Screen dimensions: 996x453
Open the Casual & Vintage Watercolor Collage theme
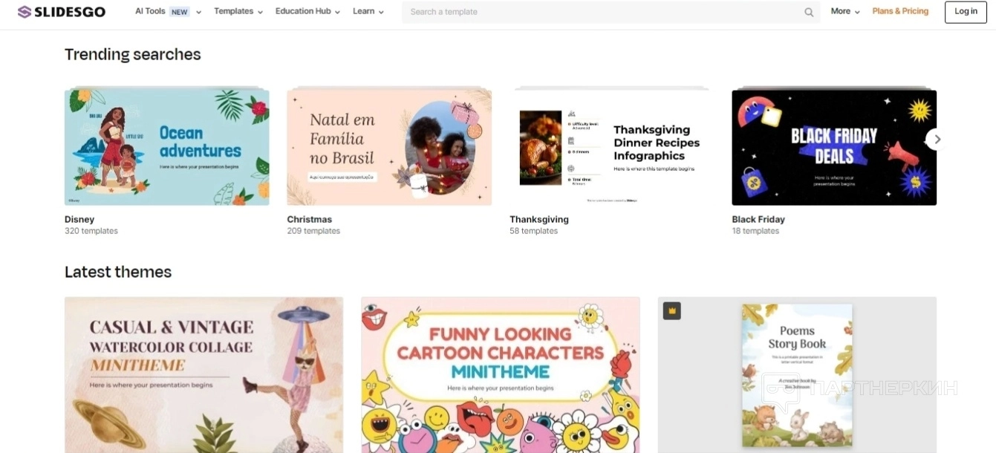(x=204, y=375)
